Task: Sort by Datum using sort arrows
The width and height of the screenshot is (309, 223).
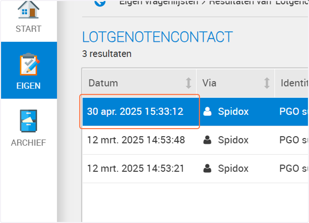Action: (x=189, y=83)
